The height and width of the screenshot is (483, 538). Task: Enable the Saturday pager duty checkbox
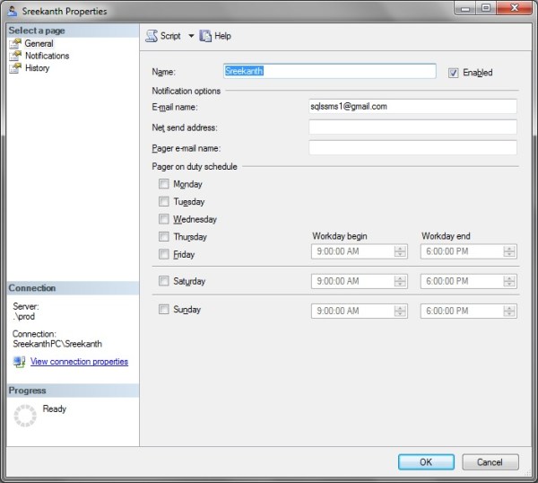coord(164,281)
